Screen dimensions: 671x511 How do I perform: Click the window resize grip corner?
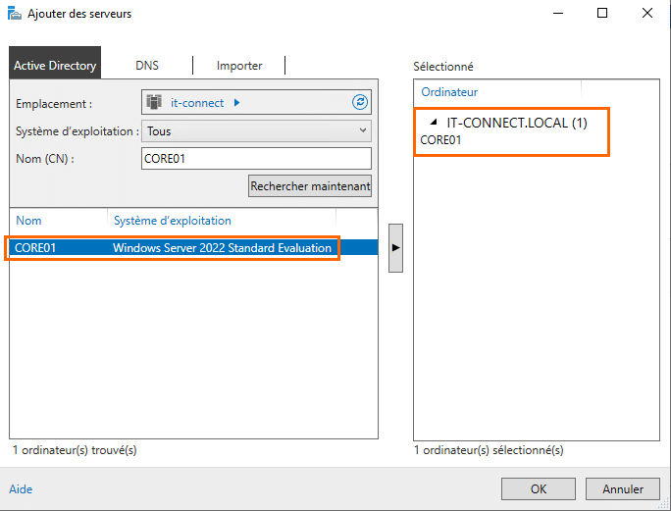[664, 504]
